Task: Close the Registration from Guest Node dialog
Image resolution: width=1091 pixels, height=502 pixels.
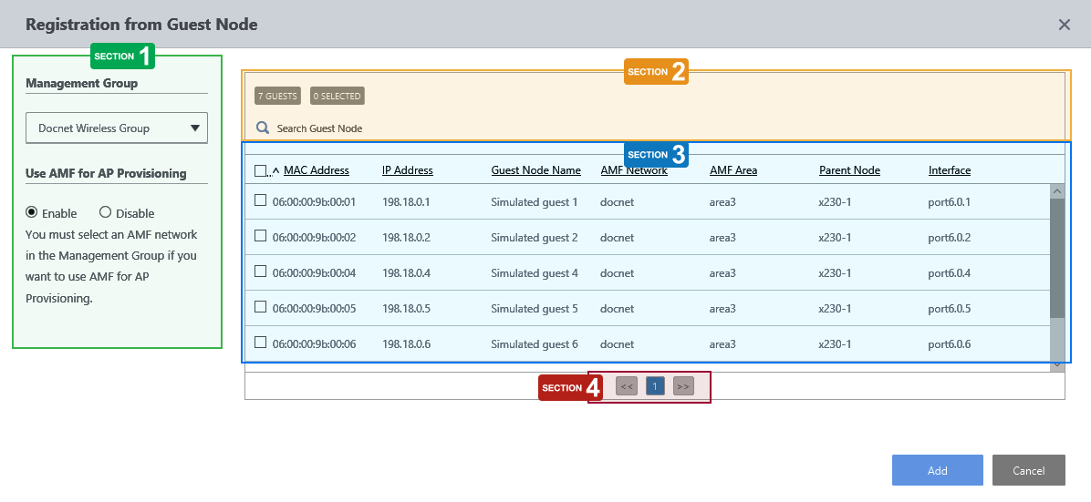Action: (1064, 25)
